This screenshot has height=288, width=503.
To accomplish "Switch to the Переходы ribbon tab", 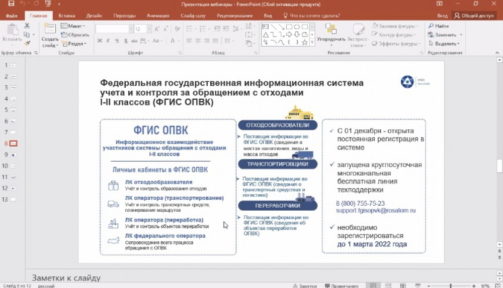I will [x=124, y=16].
